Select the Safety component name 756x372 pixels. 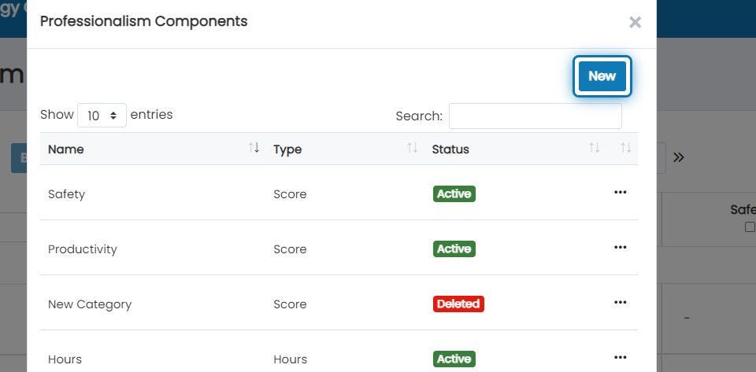click(66, 194)
